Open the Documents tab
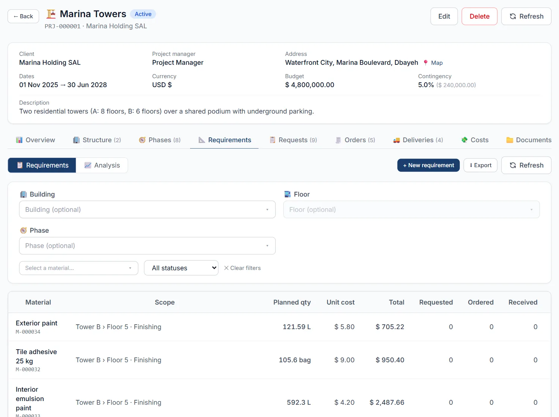The height and width of the screenshot is (417, 559). (x=529, y=140)
